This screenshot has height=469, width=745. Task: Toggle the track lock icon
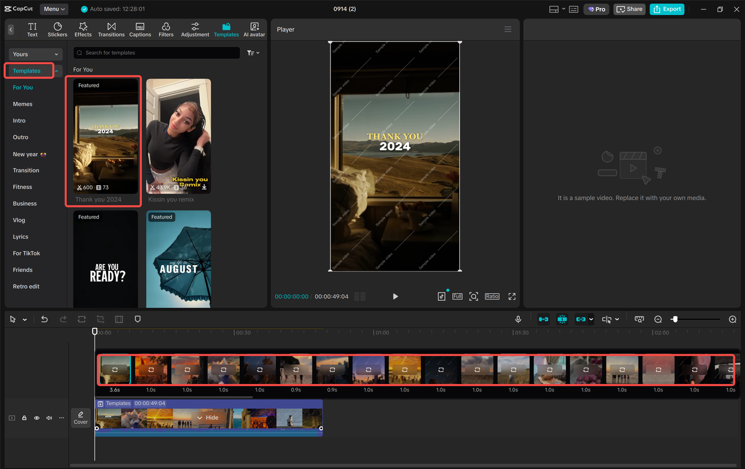[24, 418]
